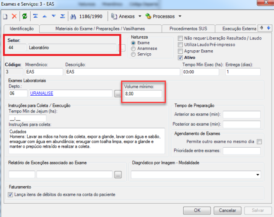Go to next record down arrow
Image resolution: width=274 pixels, height=217 pixels.
click(54, 16)
